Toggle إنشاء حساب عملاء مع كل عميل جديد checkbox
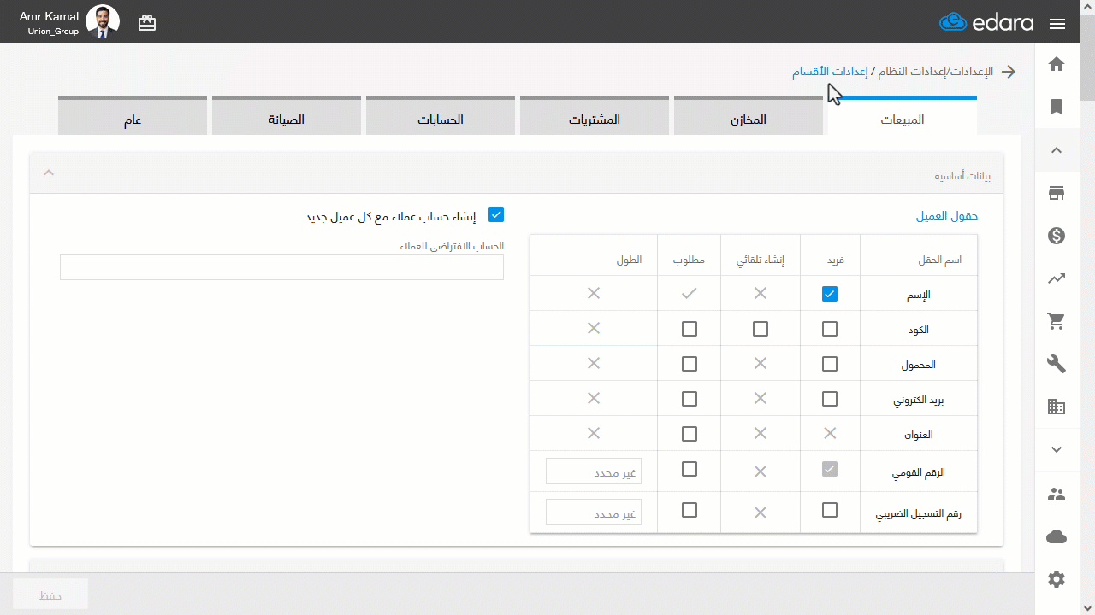1095x615 pixels. [x=495, y=214]
